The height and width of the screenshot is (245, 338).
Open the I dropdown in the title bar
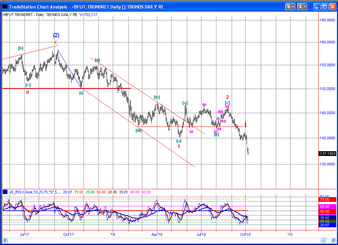(302, 7)
